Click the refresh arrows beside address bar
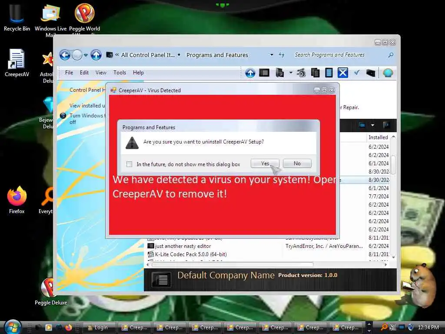 [x=282, y=54]
